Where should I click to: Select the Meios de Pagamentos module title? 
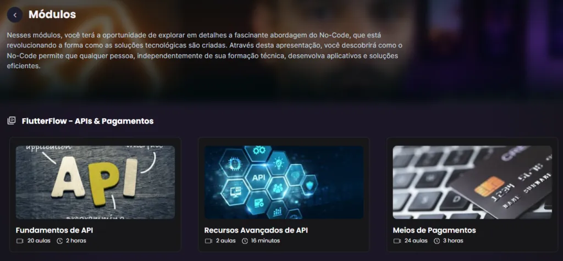[434, 230]
